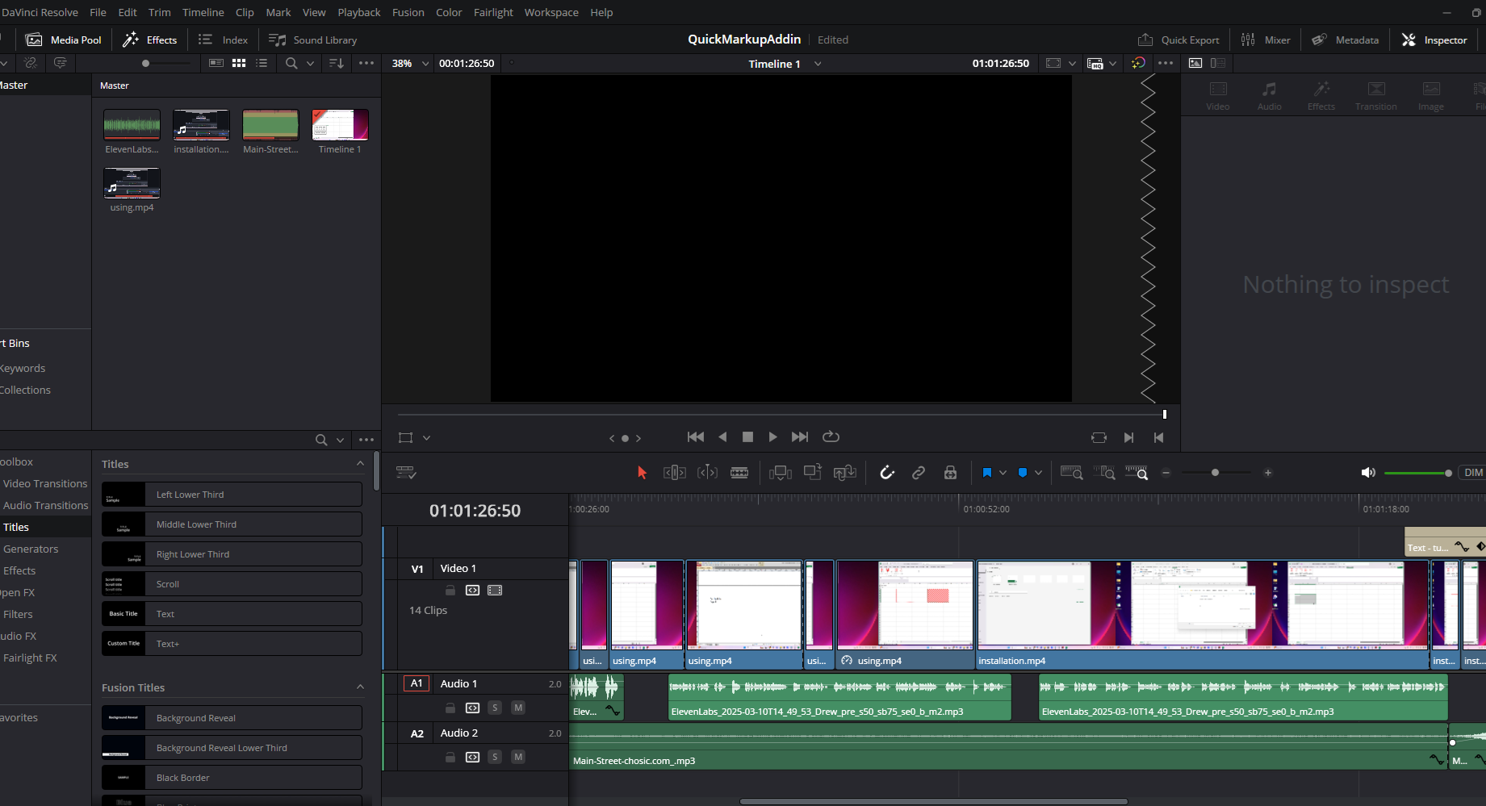Screen dimensions: 1486x806
Task: Open the Playback menu
Action: pos(359,12)
